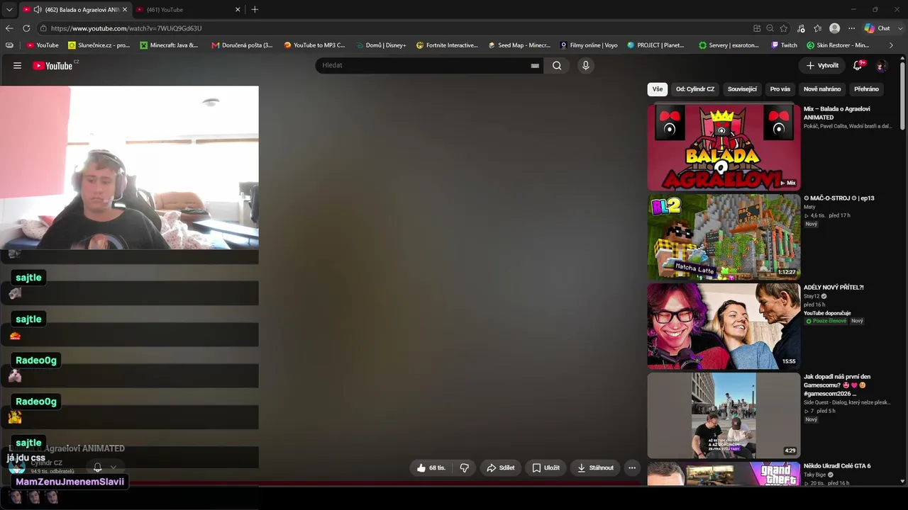Open a new browser tab
The height and width of the screenshot is (510, 908).
(255, 9)
